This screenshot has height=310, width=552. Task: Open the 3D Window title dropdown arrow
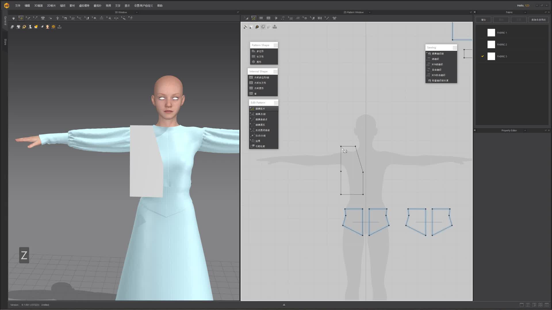(x=137, y=12)
